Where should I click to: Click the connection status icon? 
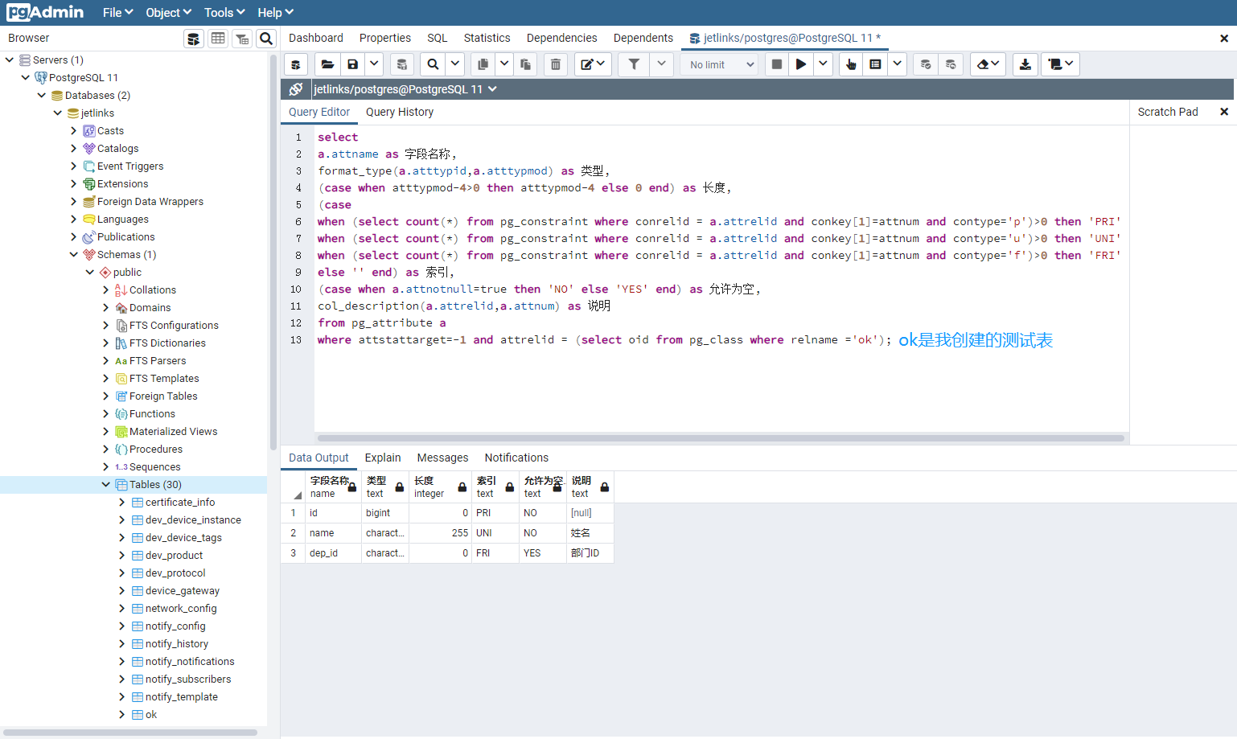(x=296, y=89)
